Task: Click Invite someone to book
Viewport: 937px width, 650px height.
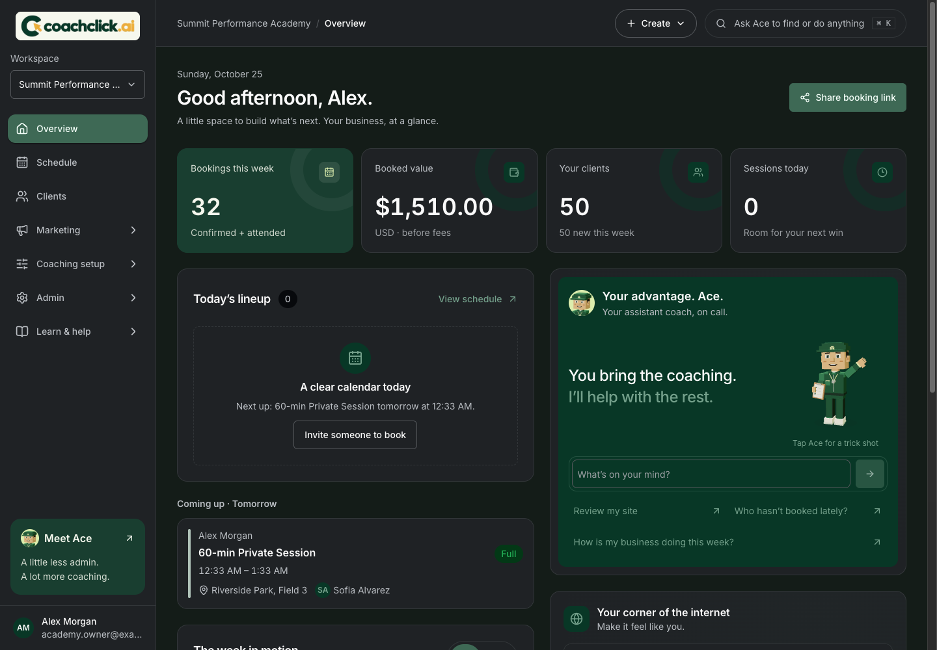Action: click(x=355, y=435)
